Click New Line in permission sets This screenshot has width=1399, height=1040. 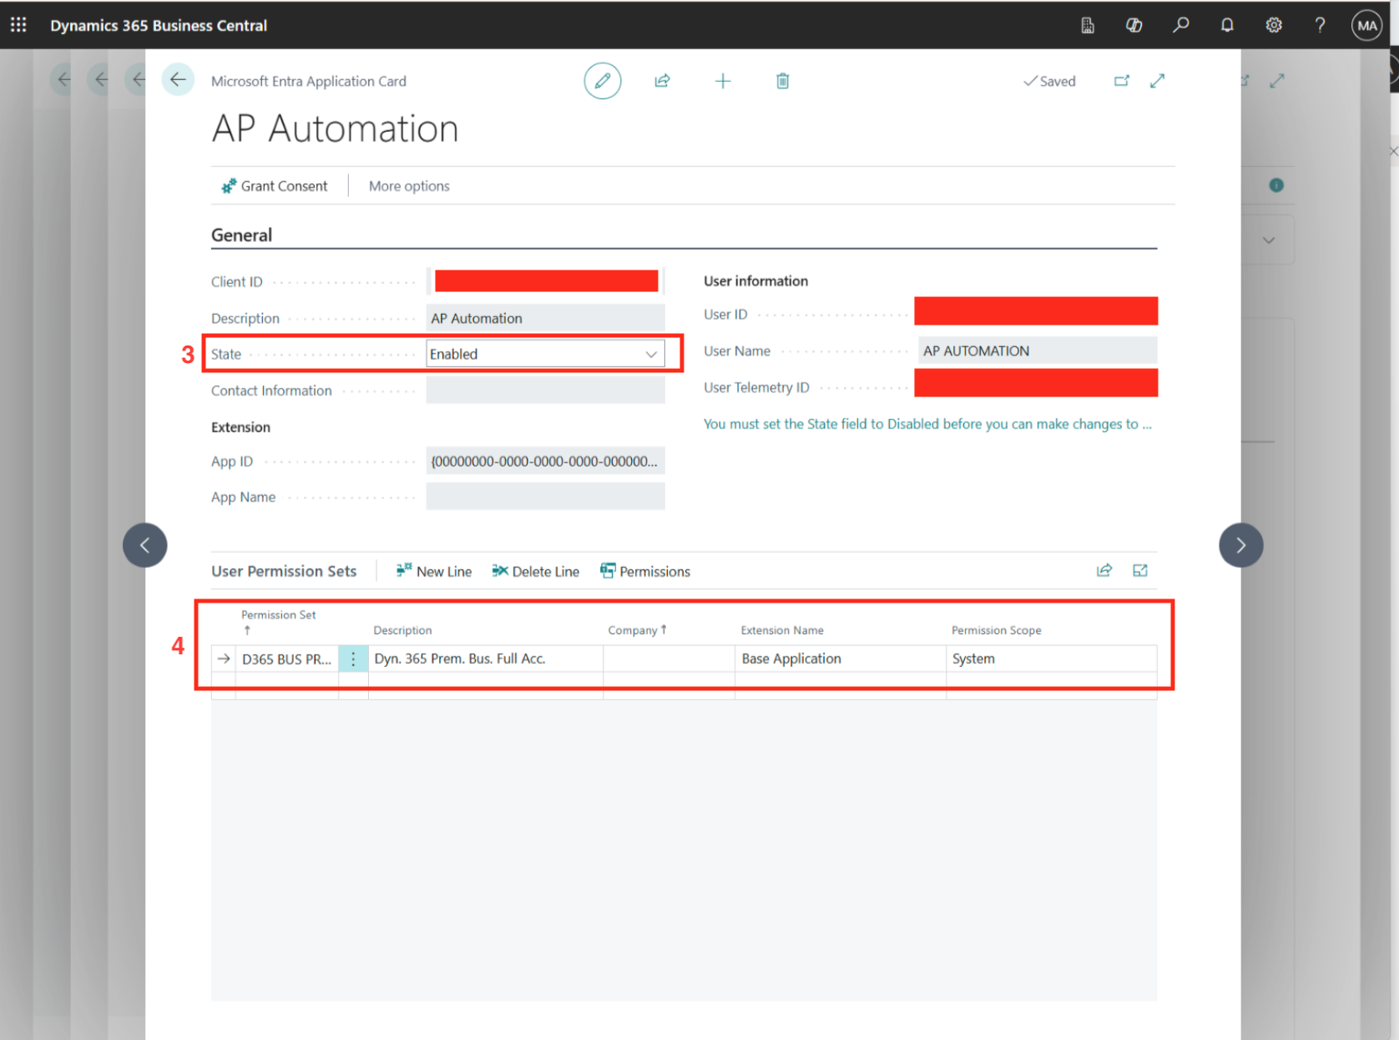click(434, 571)
